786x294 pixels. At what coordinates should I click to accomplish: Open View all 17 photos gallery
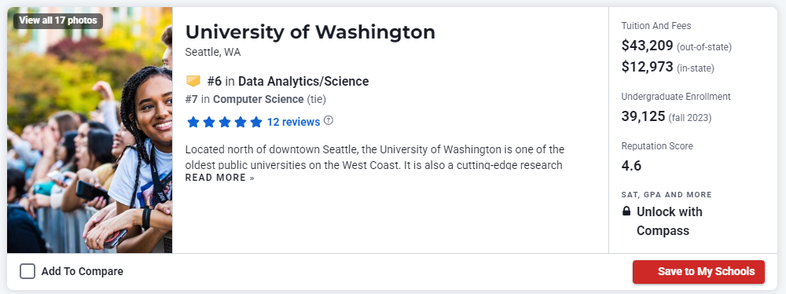click(58, 20)
